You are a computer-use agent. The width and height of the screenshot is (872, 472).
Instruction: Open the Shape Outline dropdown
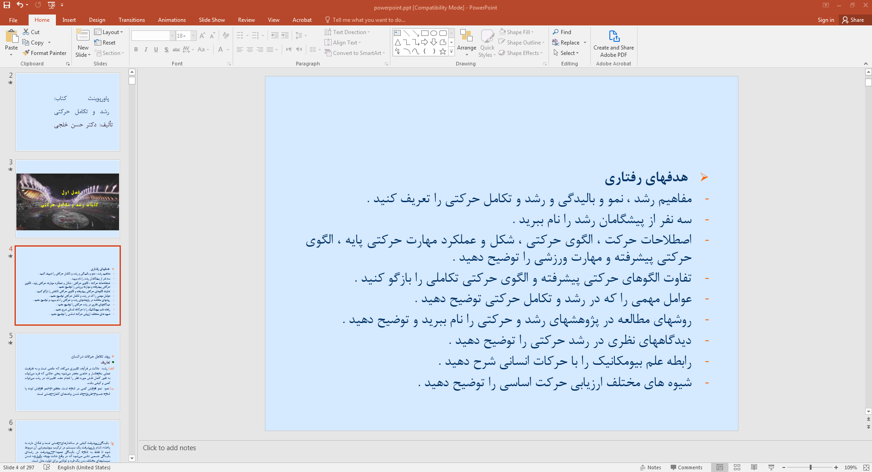coord(521,42)
